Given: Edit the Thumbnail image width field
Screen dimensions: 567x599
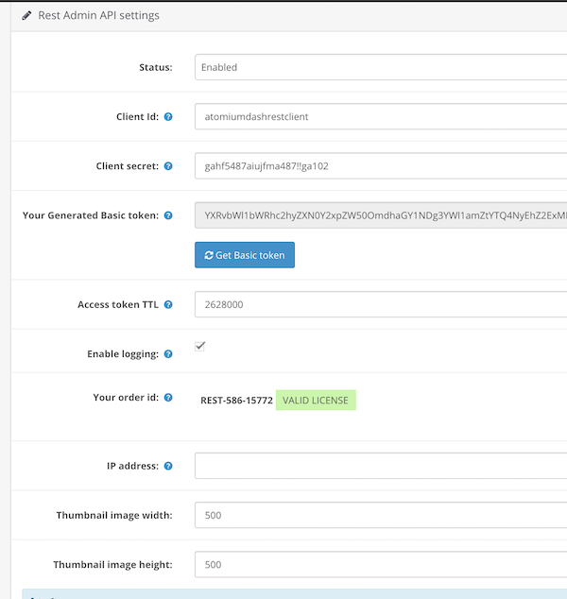Looking at the screenshot, I should click(381, 515).
